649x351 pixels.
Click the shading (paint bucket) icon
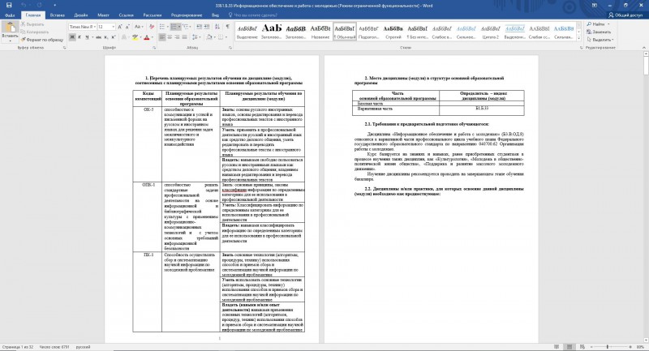(209, 37)
